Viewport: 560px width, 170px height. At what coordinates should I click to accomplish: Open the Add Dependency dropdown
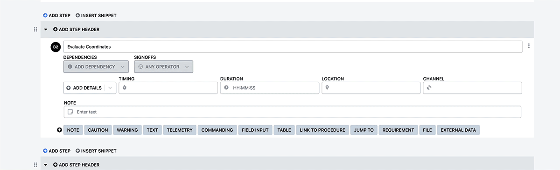[x=96, y=67]
